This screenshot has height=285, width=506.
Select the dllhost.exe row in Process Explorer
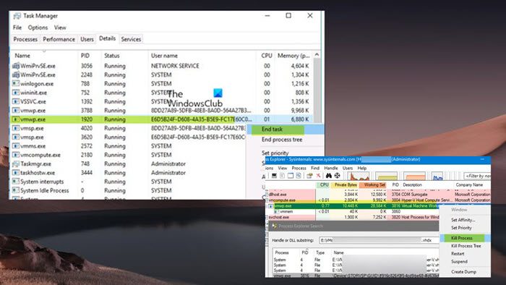pyautogui.click(x=377, y=195)
